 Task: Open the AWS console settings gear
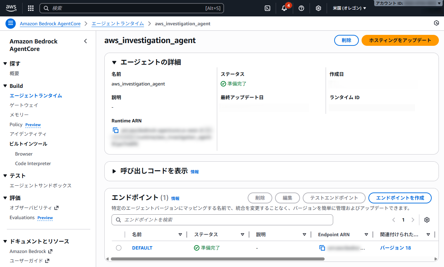pyautogui.click(x=318, y=8)
